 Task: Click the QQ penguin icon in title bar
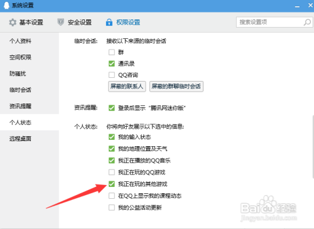6,5
